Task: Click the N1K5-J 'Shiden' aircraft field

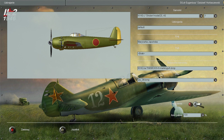Action: pyautogui.click(x=168, y=16)
